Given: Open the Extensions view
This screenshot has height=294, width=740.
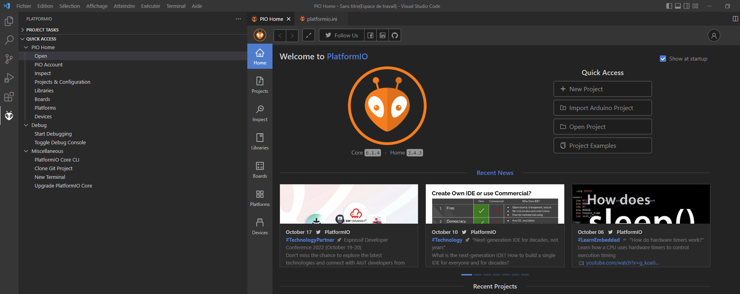Looking at the screenshot, I should tap(9, 97).
